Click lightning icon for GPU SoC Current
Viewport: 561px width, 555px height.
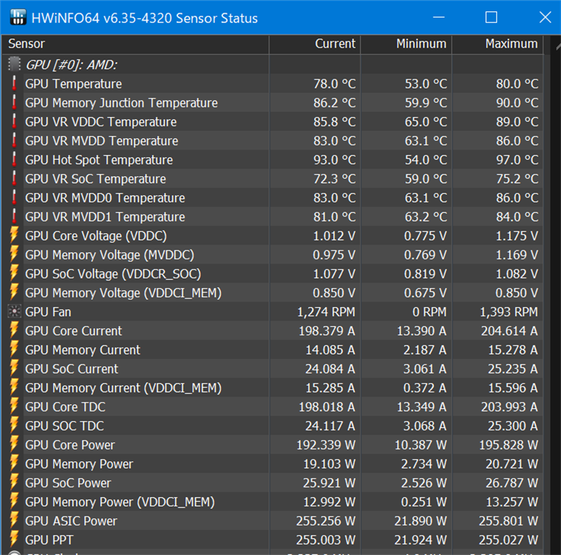click(x=14, y=369)
